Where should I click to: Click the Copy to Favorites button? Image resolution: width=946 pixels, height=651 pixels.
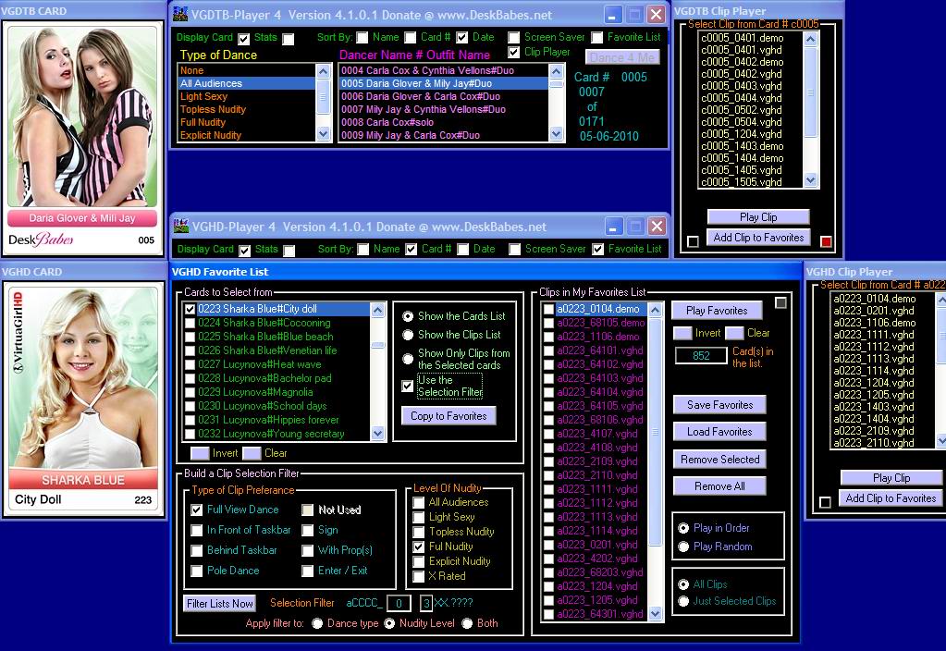coord(448,416)
